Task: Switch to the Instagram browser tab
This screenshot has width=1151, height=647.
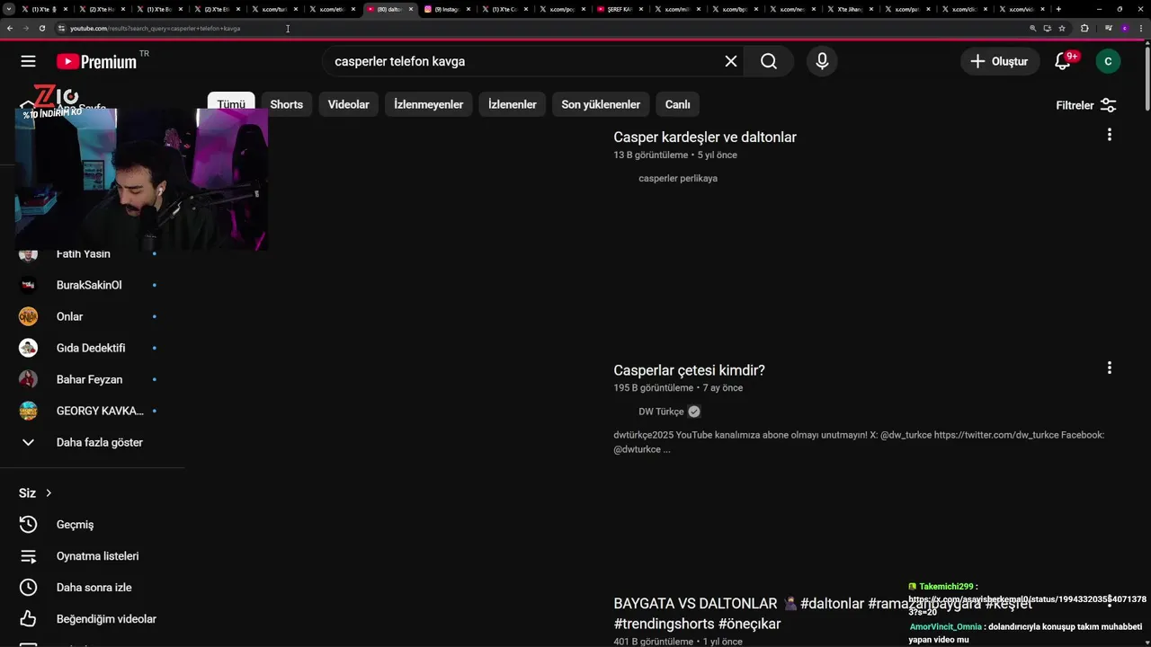Action: pyautogui.click(x=446, y=9)
